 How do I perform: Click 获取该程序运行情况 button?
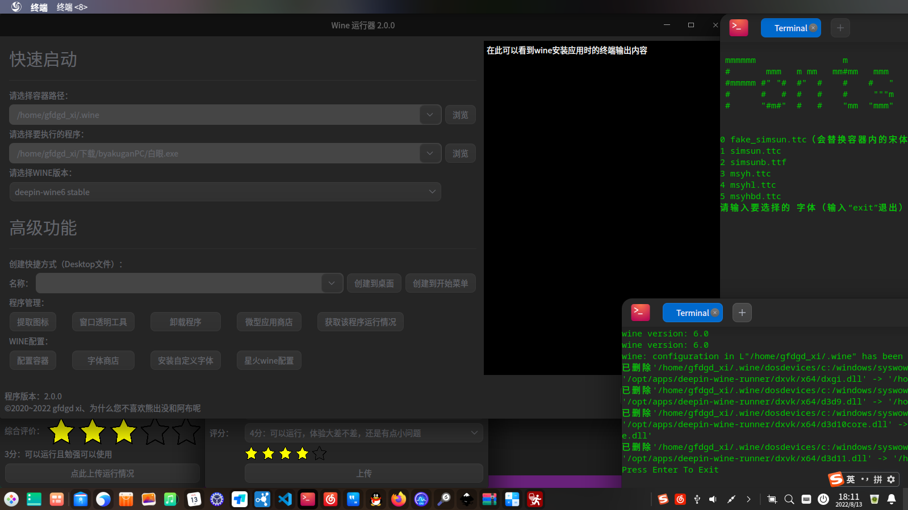point(361,322)
